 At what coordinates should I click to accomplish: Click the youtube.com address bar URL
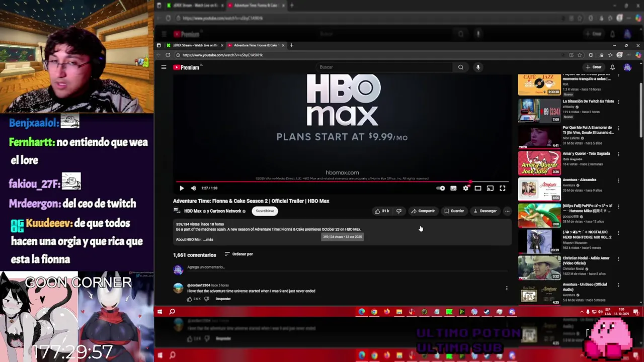click(222, 55)
